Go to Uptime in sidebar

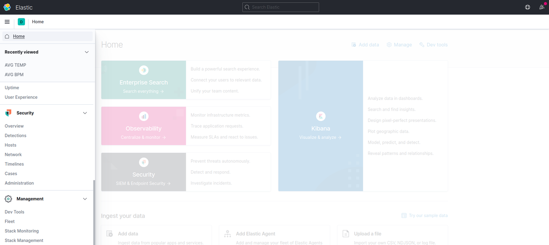coord(12,88)
